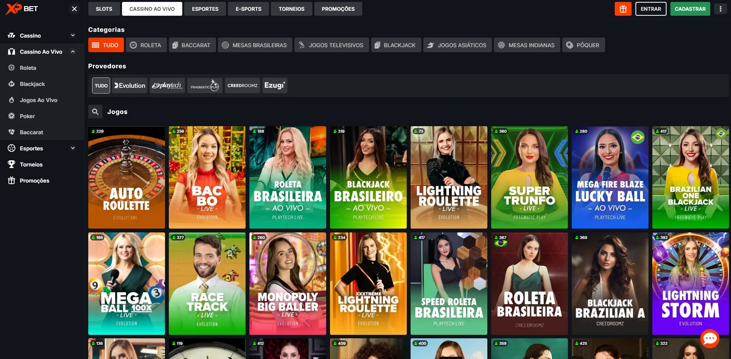Open the Bac Bo Live game
The width and height of the screenshot is (731, 359).
point(207,177)
